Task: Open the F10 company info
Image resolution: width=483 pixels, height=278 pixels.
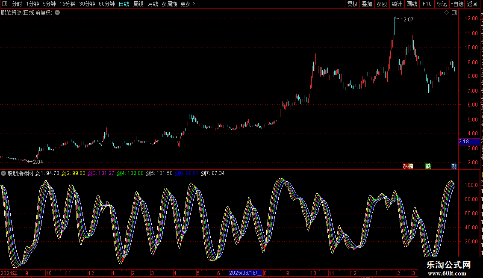Action: click(427, 4)
